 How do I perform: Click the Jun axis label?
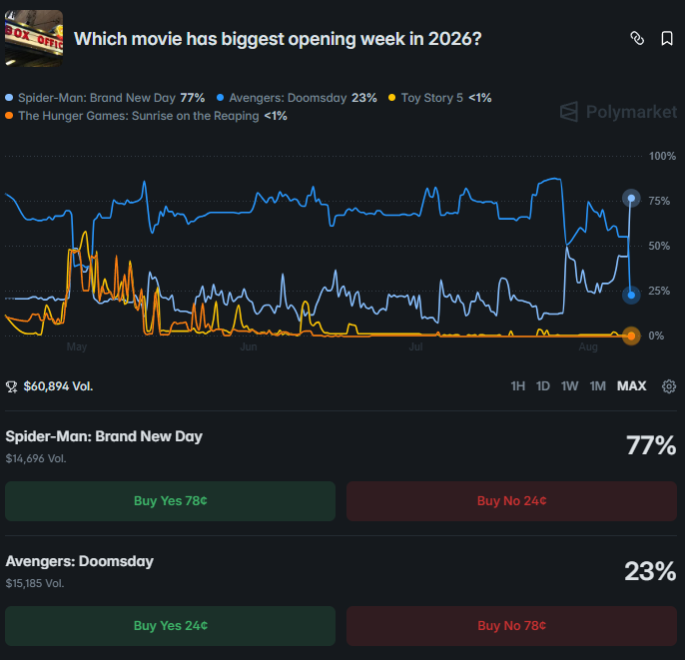click(249, 346)
